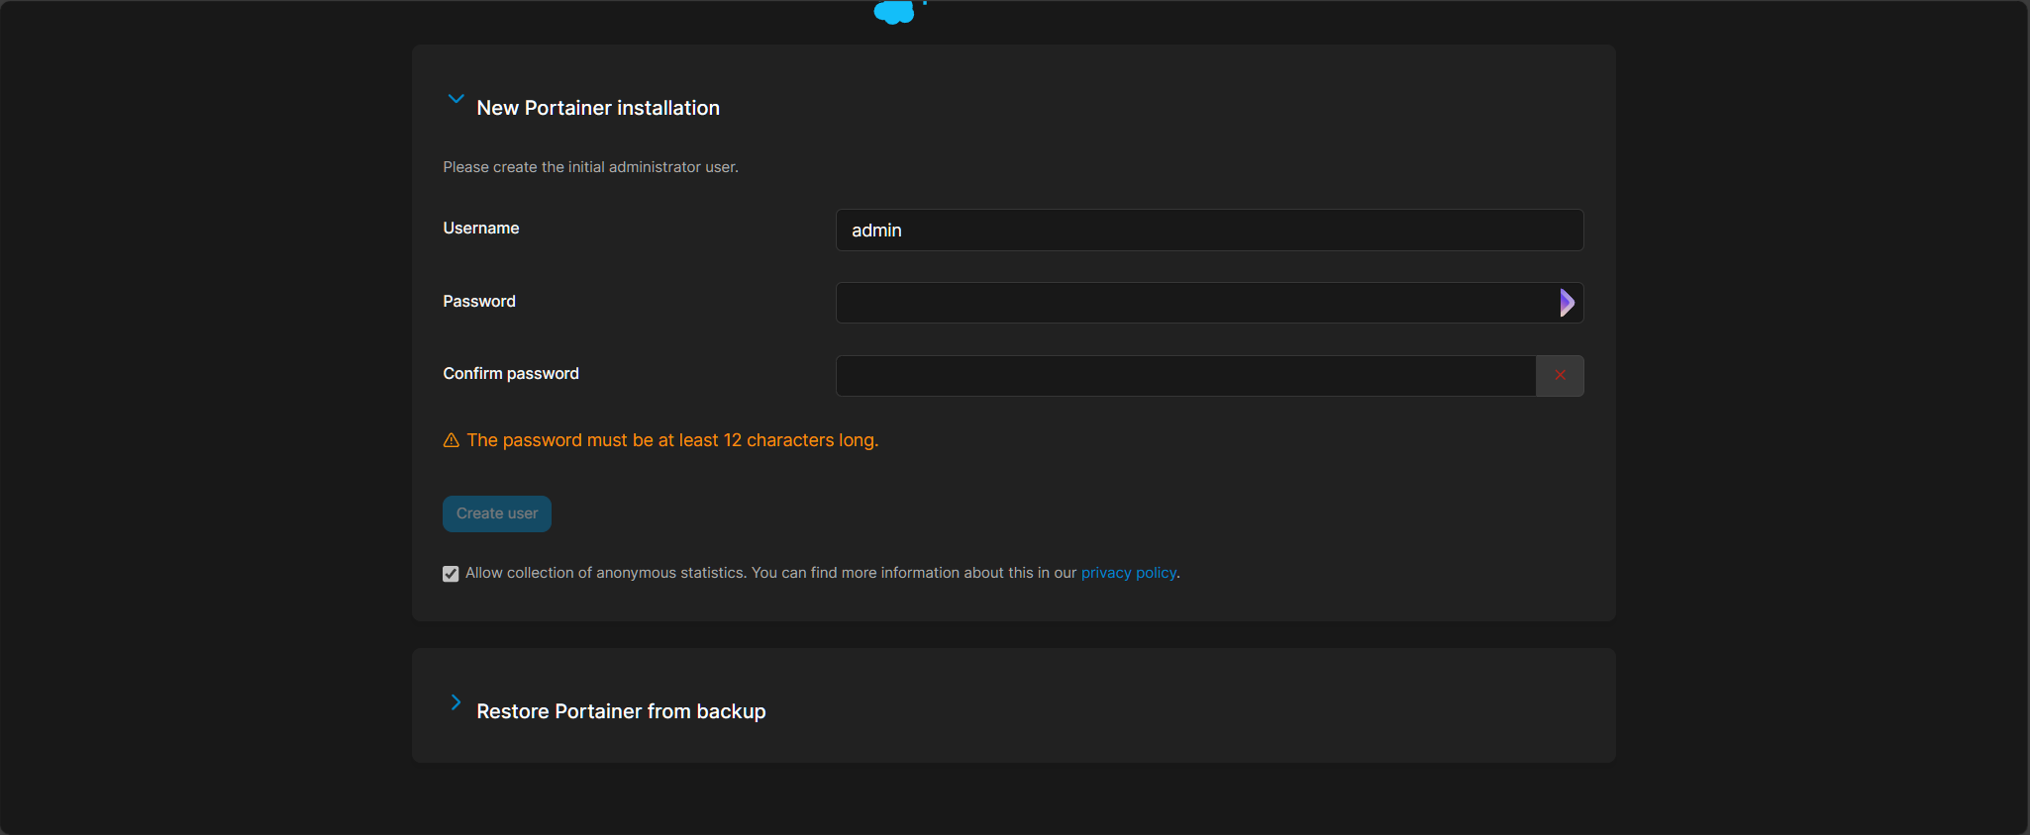Collapse the New Portainer installation section
The height and width of the screenshot is (835, 2030).
coord(456,99)
